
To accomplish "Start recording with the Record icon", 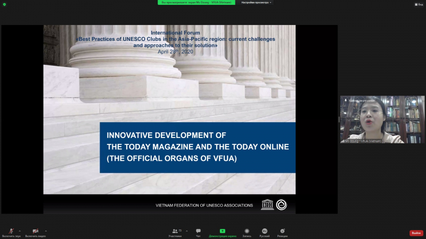I will click(247, 231).
